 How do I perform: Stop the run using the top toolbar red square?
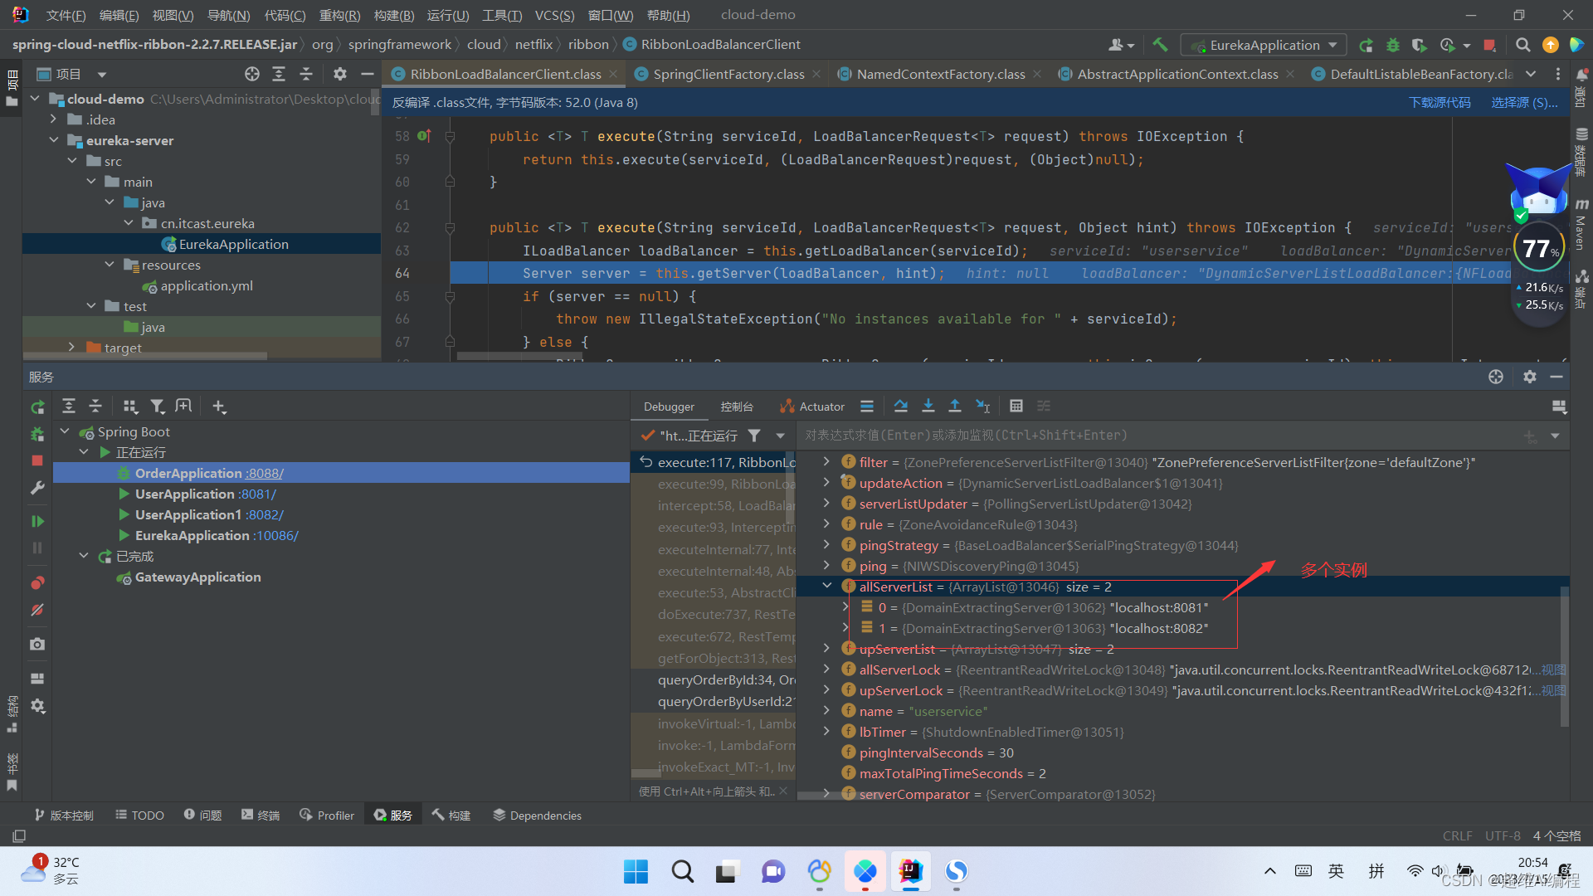(1489, 45)
